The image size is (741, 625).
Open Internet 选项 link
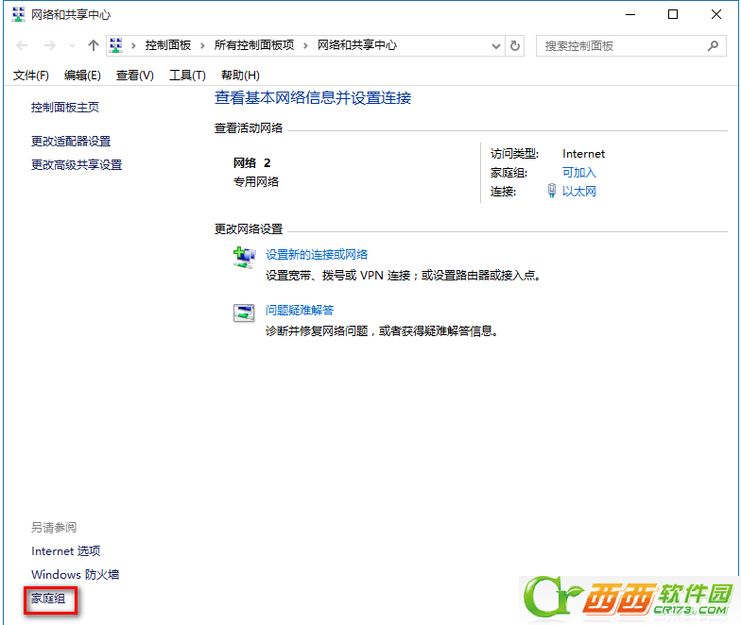66,551
